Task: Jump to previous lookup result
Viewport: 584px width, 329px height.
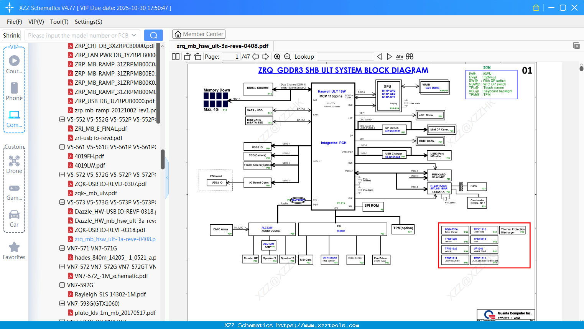Action: point(379,57)
